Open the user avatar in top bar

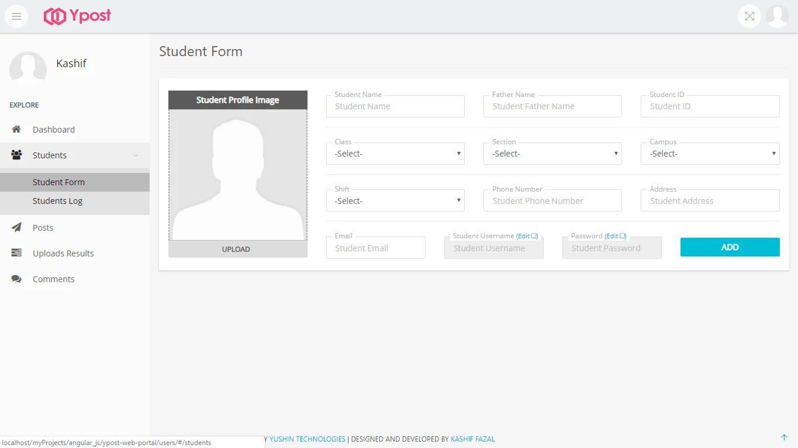(x=777, y=16)
